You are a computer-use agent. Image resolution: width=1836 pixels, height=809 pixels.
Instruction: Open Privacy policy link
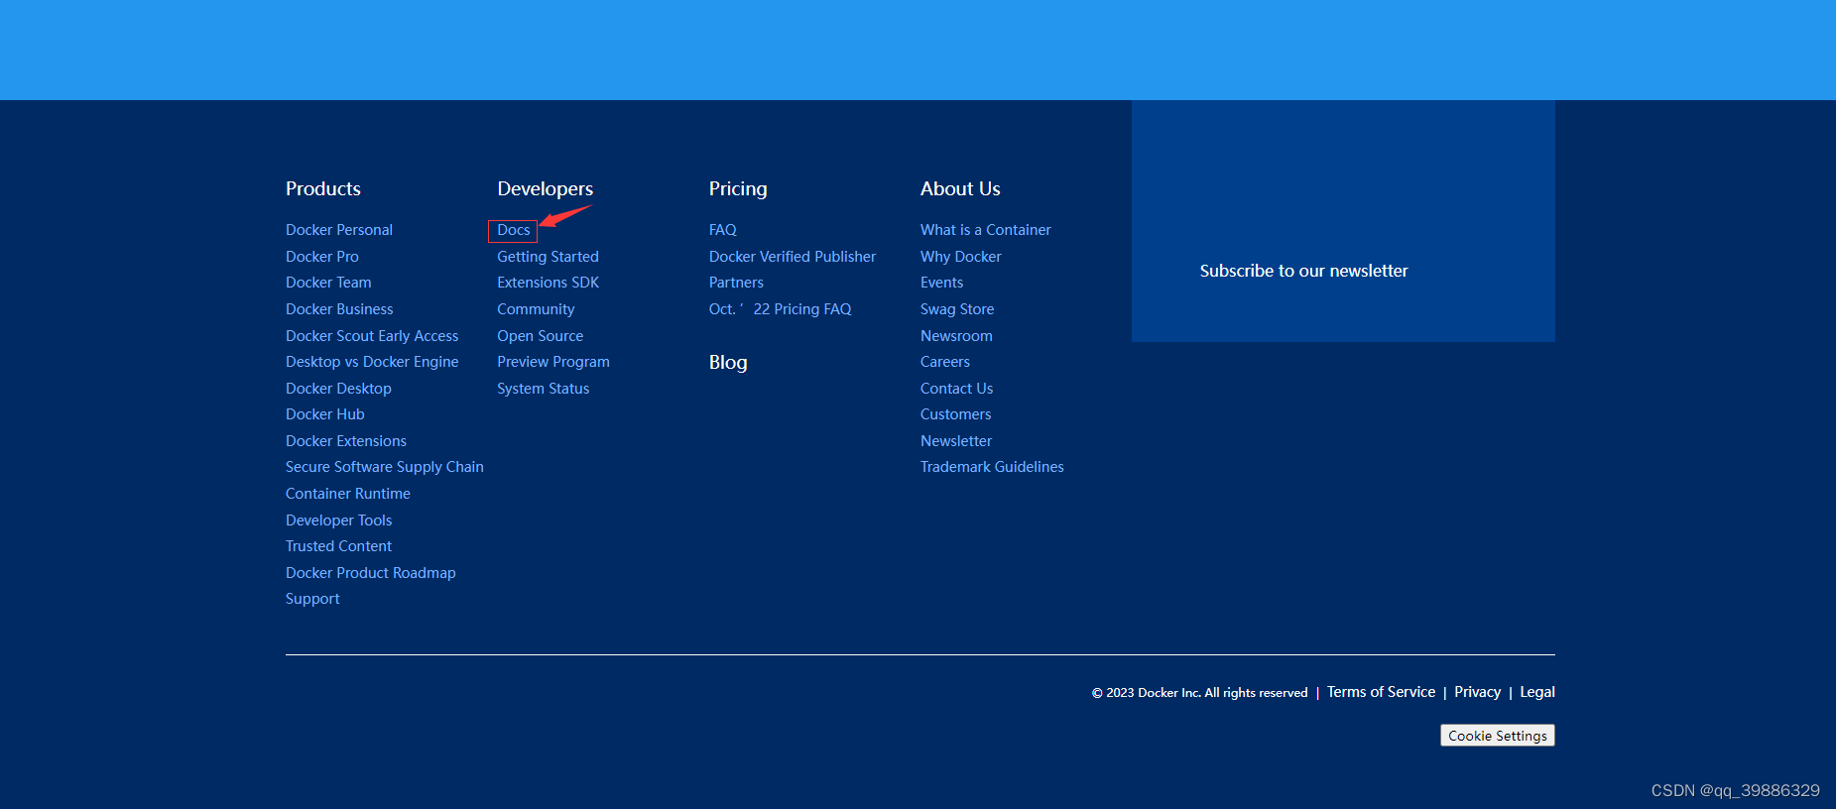(1478, 692)
